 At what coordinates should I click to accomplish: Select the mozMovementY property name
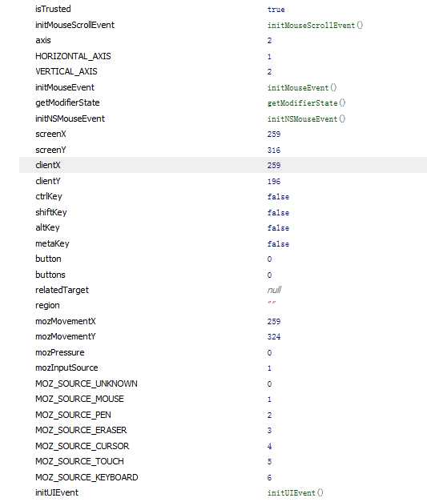66,336
